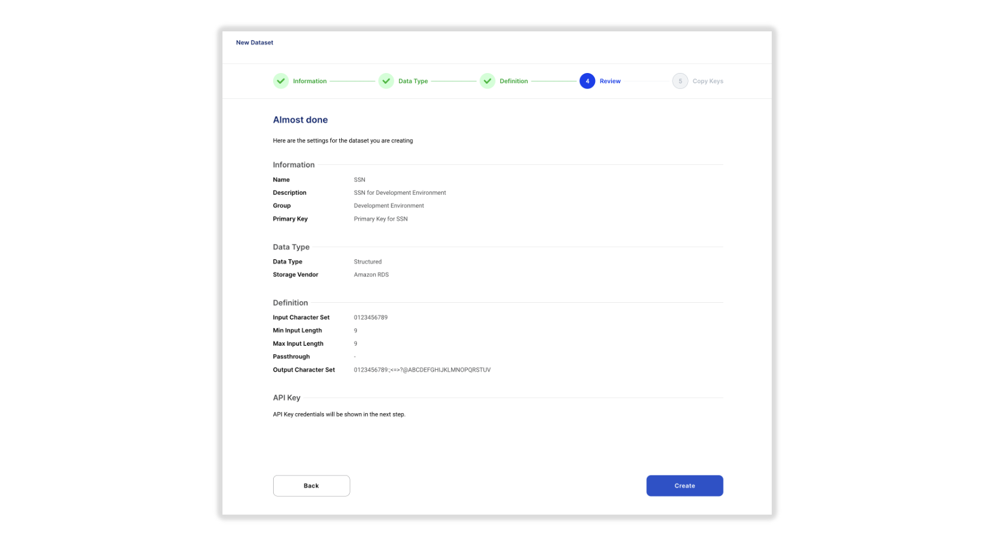Click the Data Type step checkmark icon
996x549 pixels.
pyautogui.click(x=386, y=81)
